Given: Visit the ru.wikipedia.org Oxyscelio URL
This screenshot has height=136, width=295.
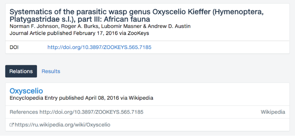Looking at the screenshot, I should (x=62, y=125).
